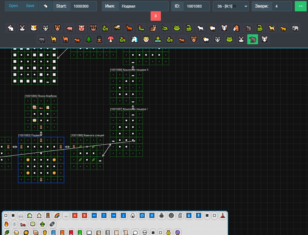Select the red mushroom icon
308x235 pixels.
[111, 39]
